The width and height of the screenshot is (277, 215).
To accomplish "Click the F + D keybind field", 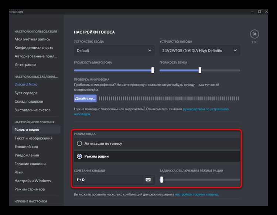I will click(x=114, y=180).
